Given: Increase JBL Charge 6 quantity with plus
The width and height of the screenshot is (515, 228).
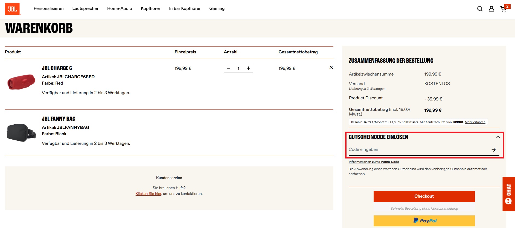Looking at the screenshot, I should (x=248, y=68).
